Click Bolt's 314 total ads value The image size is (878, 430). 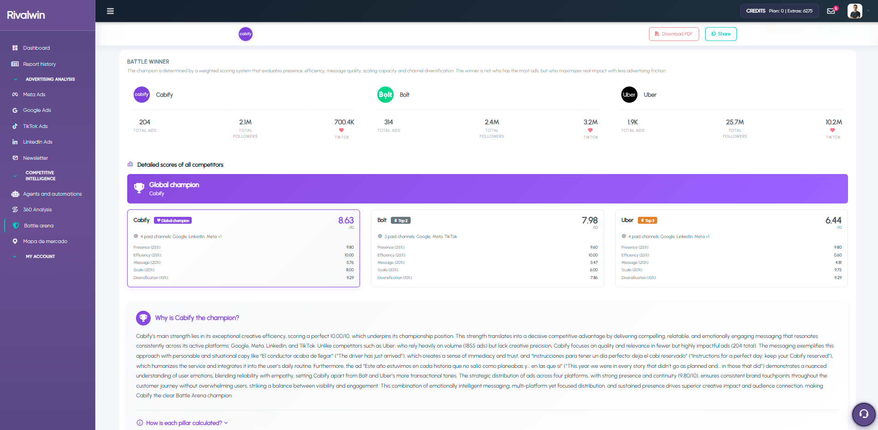389,122
